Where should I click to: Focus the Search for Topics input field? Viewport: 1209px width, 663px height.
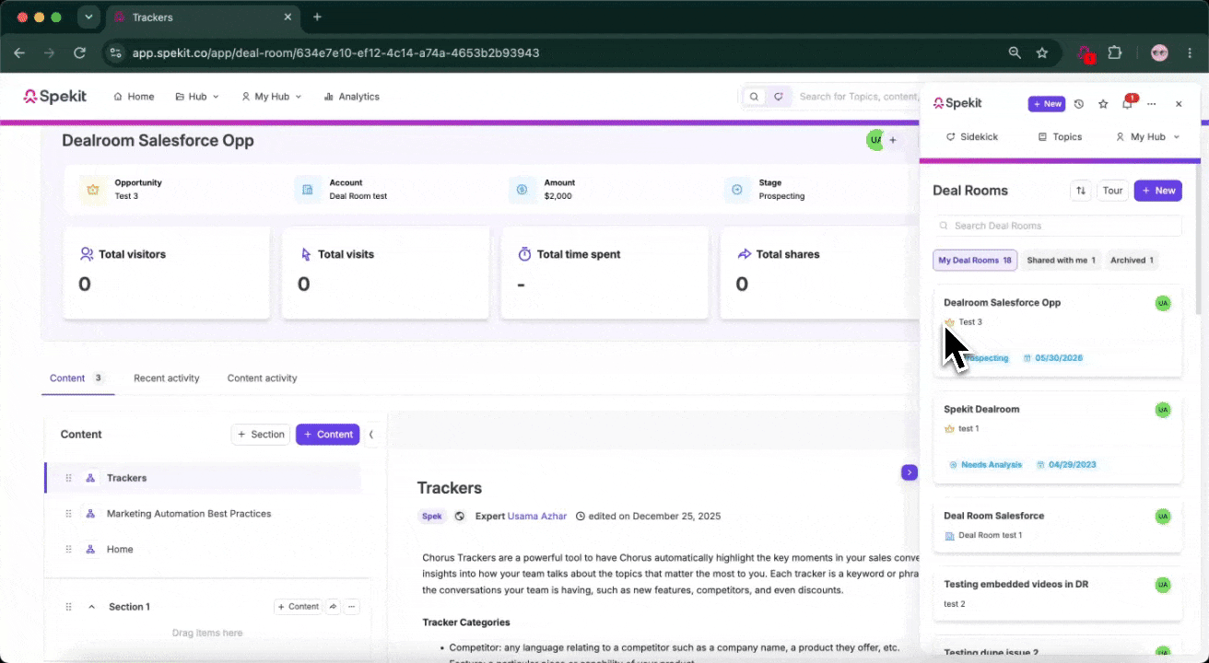857,97
